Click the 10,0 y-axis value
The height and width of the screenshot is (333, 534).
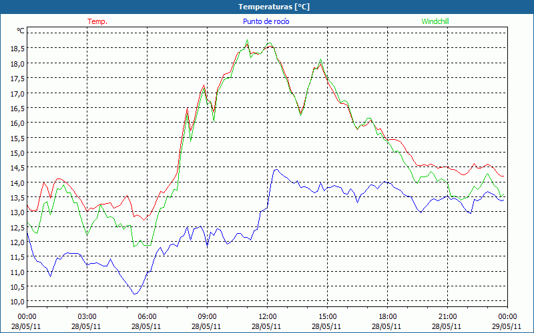17,302
